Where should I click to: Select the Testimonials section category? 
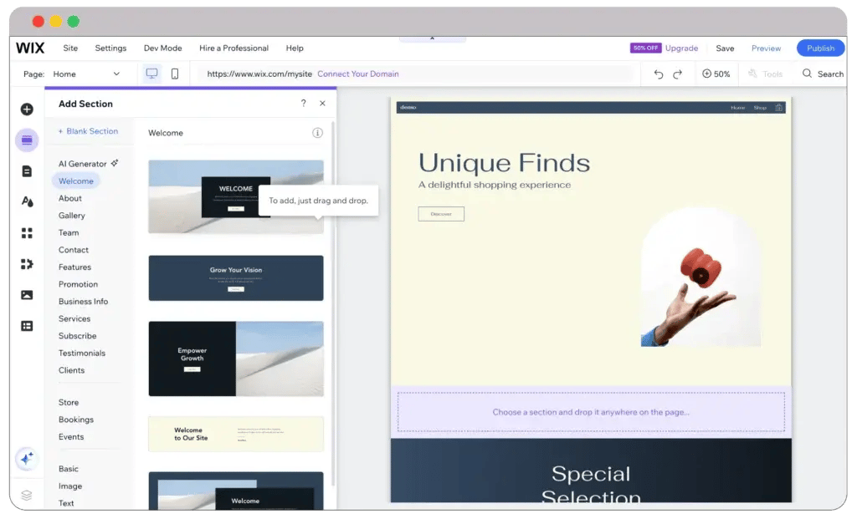pyautogui.click(x=82, y=354)
